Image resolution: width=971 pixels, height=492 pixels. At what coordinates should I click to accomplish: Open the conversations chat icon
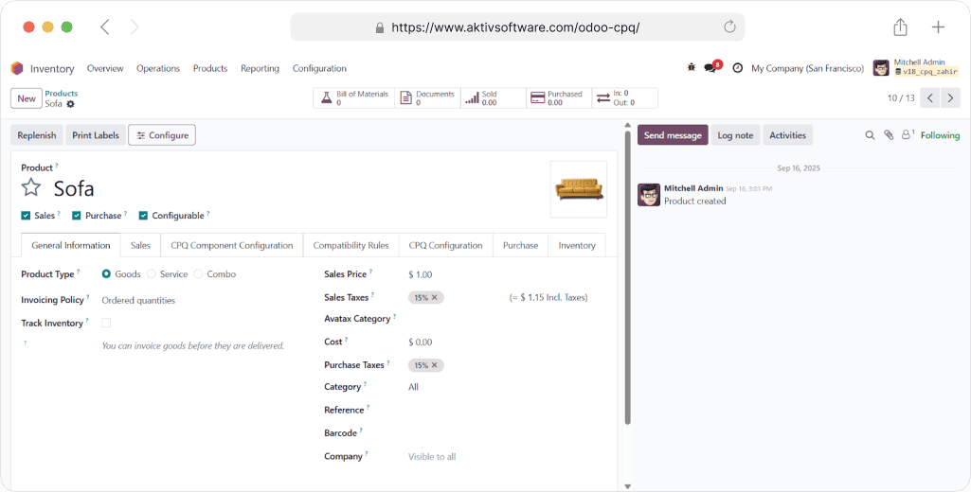(x=710, y=68)
